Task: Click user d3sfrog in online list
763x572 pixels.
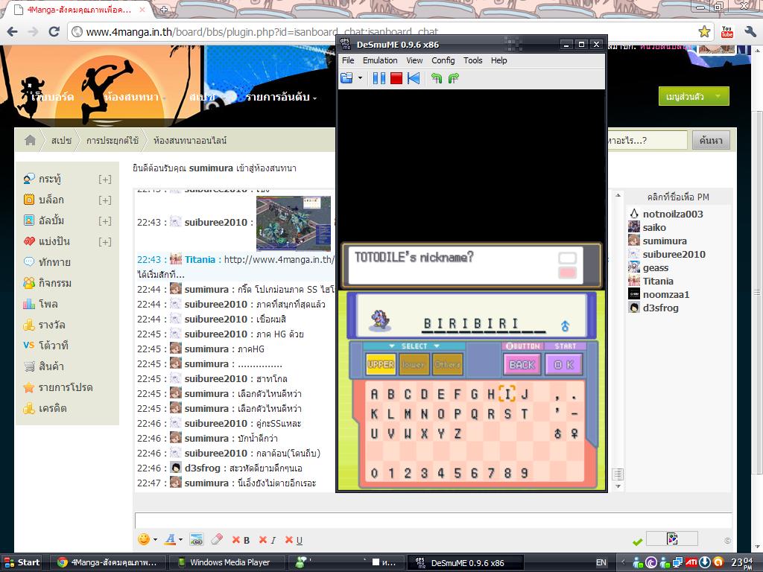Action: 660,308
